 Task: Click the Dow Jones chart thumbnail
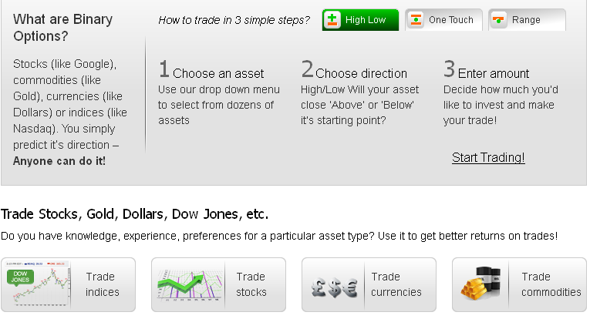coord(35,284)
